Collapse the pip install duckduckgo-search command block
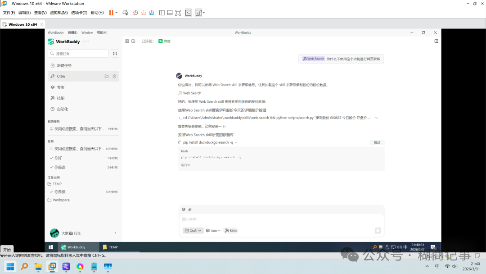 (236, 142)
